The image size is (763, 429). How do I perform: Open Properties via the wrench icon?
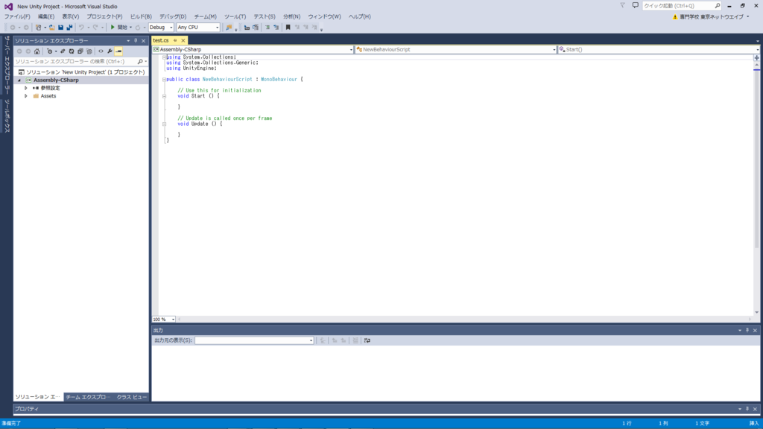(110, 51)
